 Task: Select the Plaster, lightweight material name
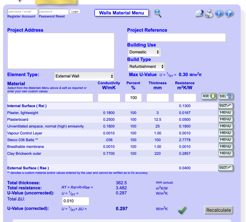(x=22, y=113)
